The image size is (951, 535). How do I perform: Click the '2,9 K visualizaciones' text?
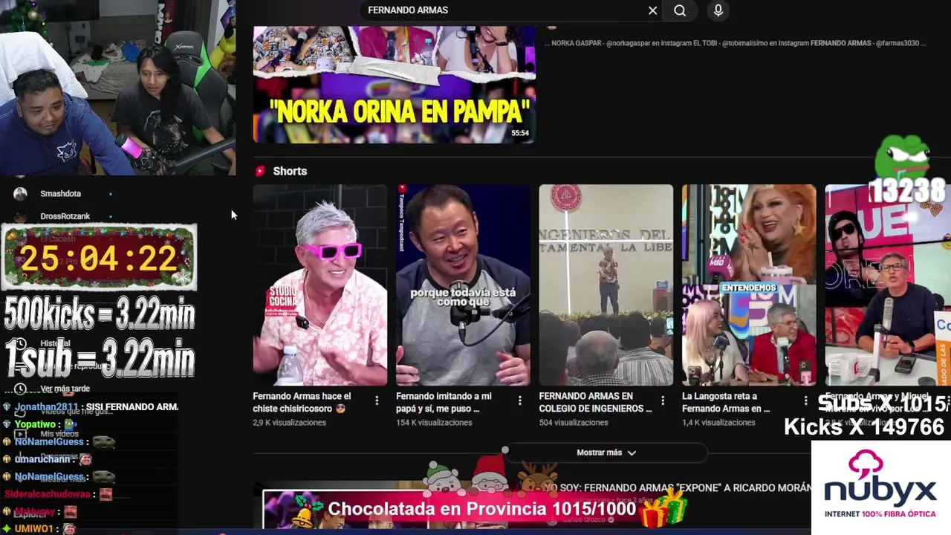coord(289,423)
